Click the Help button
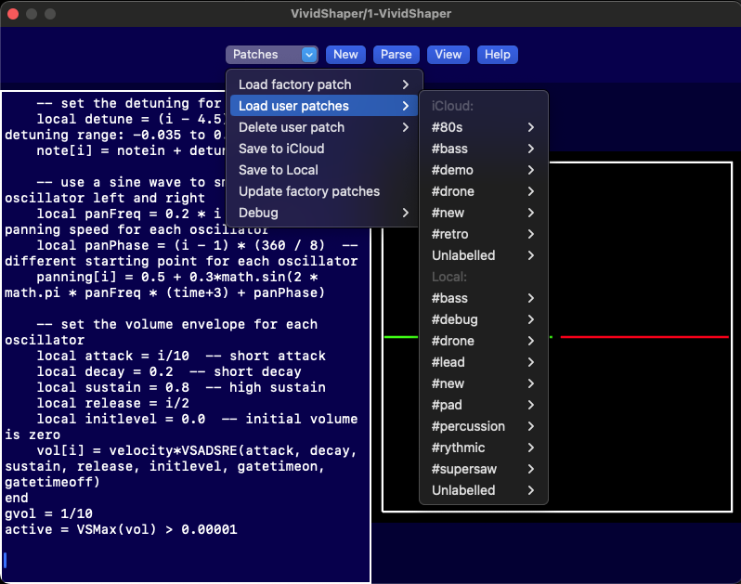 [497, 55]
